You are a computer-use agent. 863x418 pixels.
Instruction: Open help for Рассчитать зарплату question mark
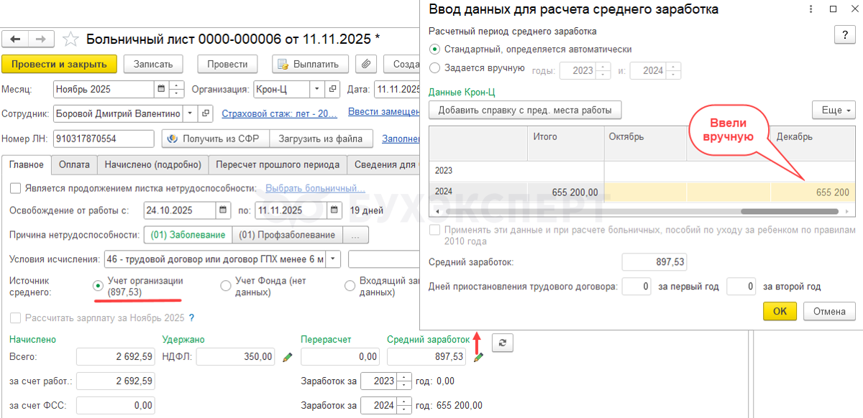(192, 317)
